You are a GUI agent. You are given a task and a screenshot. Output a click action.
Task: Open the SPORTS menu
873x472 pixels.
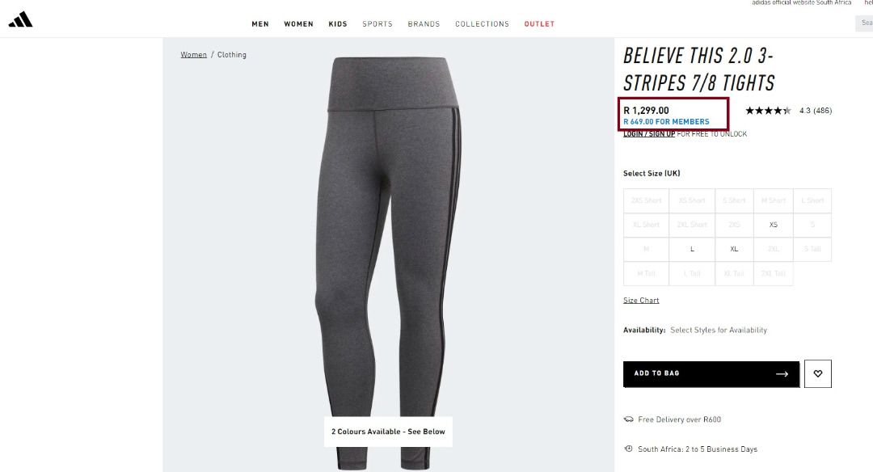(377, 24)
